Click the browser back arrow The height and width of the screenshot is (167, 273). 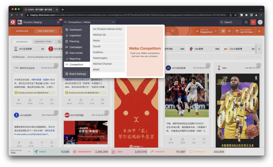click(12, 15)
